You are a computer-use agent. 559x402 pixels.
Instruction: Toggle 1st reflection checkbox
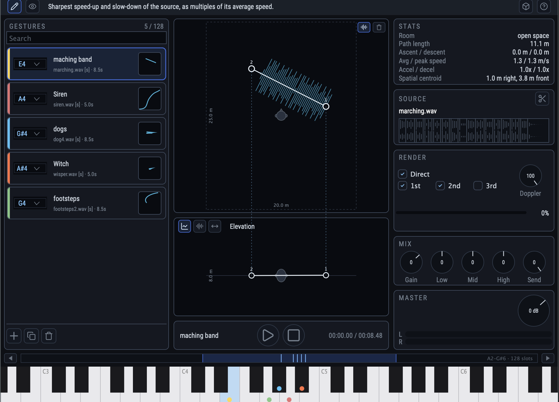click(x=403, y=186)
